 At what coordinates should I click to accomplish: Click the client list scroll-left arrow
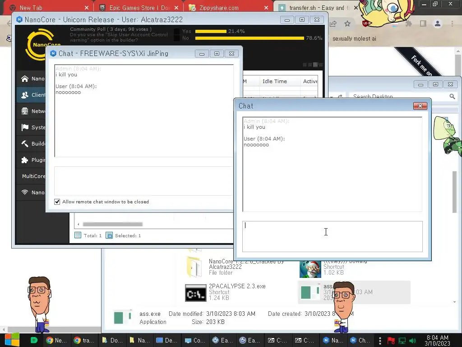79,224
